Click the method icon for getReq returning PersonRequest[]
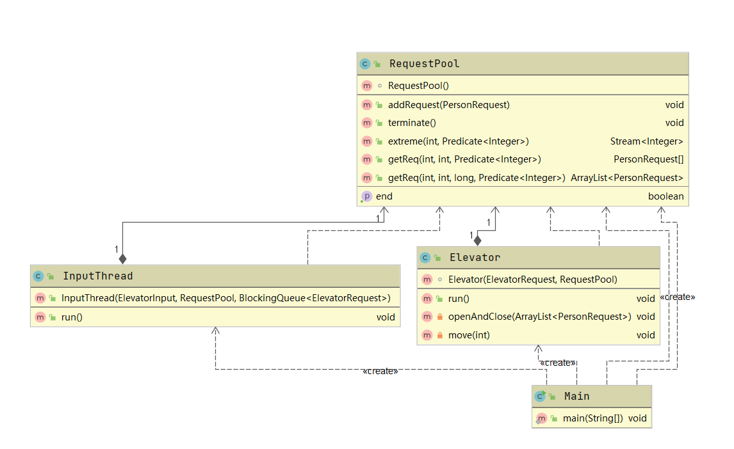This screenshot has height=449, width=734. click(x=367, y=160)
